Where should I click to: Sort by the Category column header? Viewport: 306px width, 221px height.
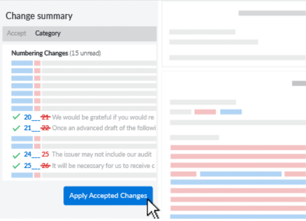[48, 33]
